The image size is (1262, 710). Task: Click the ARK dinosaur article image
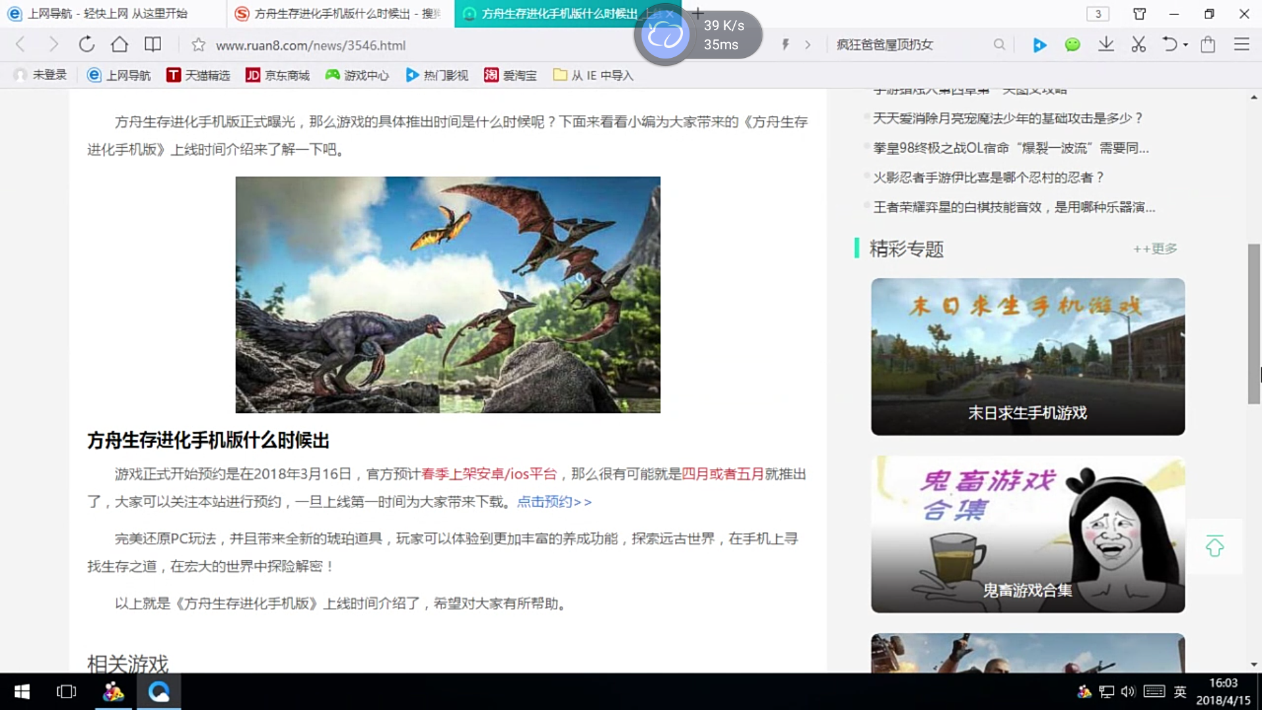[448, 295]
